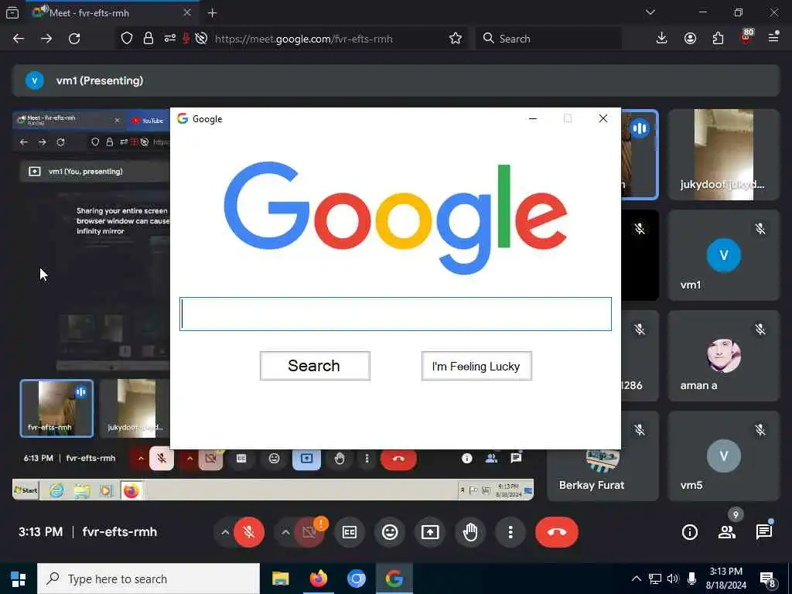Switch to Google app in taskbar

[394, 579]
